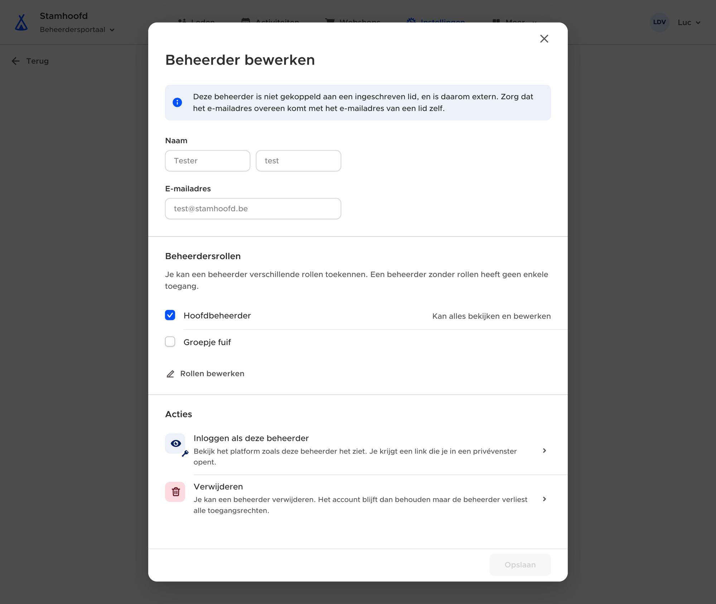Click the blue info icon in the notice
Viewport: 716px width, 604px height.
pyautogui.click(x=177, y=102)
